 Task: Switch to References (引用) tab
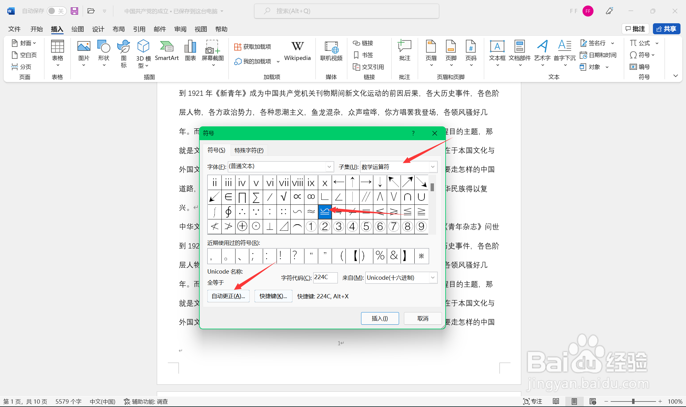pos(139,29)
